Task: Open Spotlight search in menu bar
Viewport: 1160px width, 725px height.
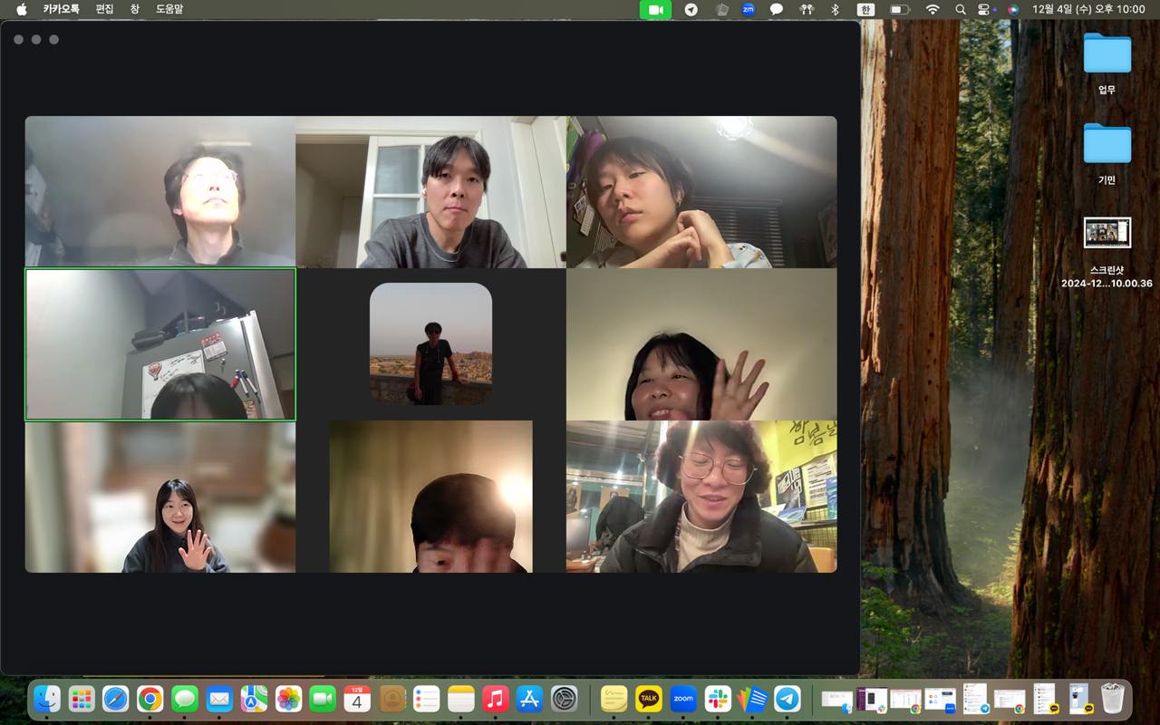Action: pyautogui.click(x=961, y=9)
